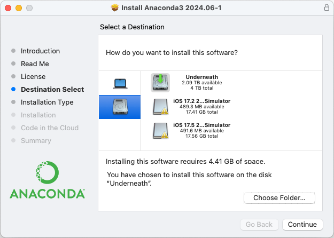Minimize the installer window
This screenshot has height=238, width=334.
point(19,8)
